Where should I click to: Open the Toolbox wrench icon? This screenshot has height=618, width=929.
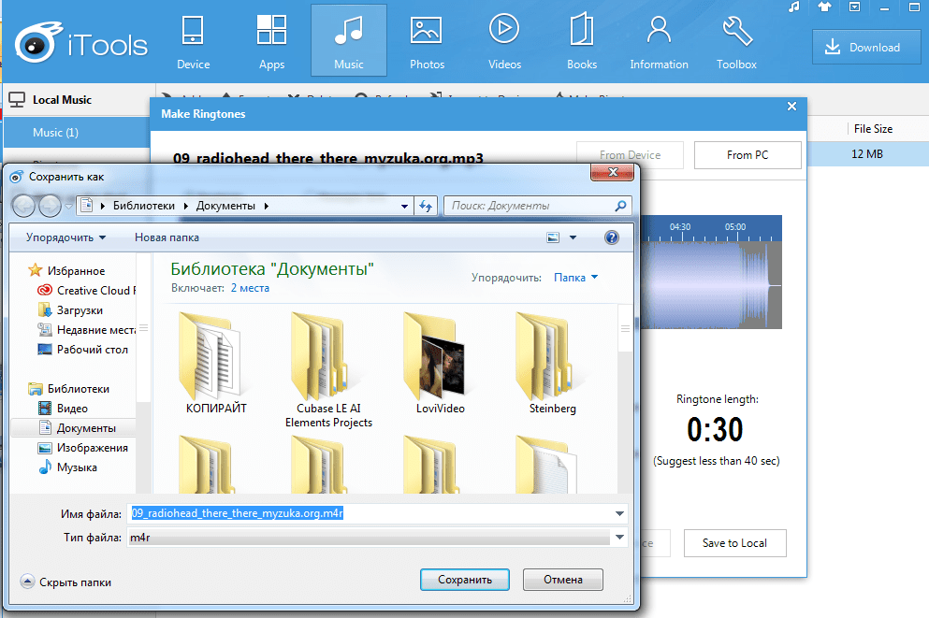(736, 42)
